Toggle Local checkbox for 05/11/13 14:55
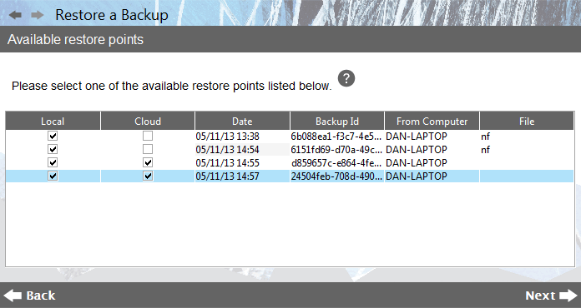 53,162
